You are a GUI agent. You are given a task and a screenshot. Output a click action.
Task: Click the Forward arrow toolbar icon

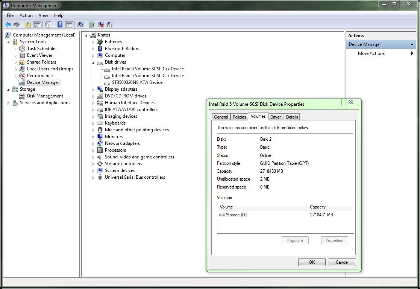(x=16, y=25)
